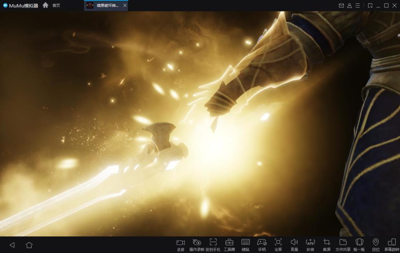This screenshot has height=253, width=400.
Task: Toggle screen rotation (屏幕旋转)
Action: 392,245
